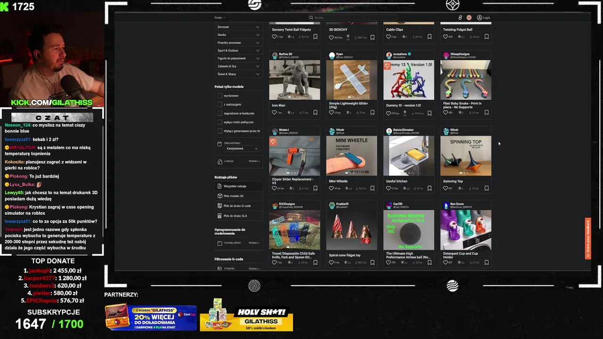Click the 'Share your feedback' side button
Screen dimensions: 603x339
pyautogui.click(x=588, y=238)
